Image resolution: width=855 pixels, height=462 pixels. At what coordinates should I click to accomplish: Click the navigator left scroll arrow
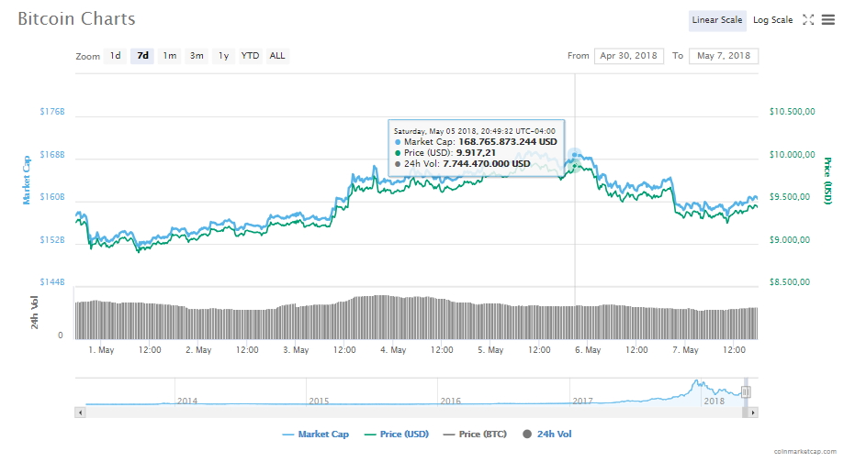[80, 413]
